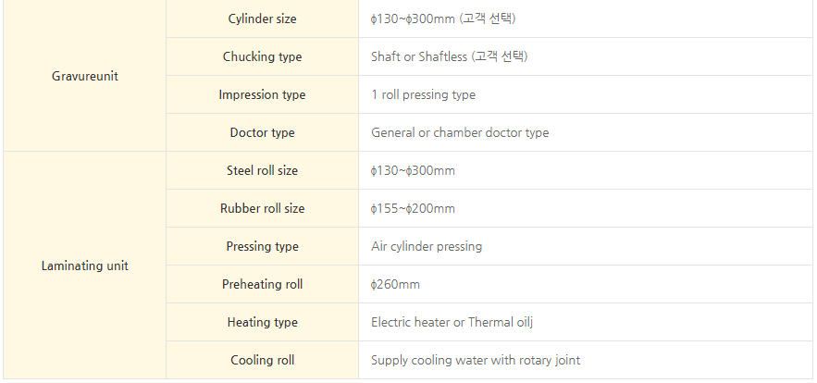
Task: Select the Pressing type label
Action: (262, 246)
